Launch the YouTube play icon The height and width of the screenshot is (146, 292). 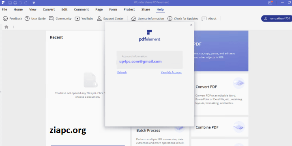[77, 18]
